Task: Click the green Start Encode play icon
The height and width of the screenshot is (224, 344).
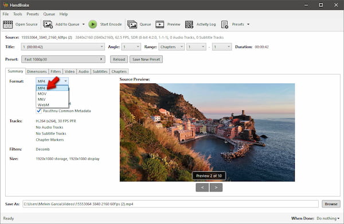Action: tap(93, 24)
